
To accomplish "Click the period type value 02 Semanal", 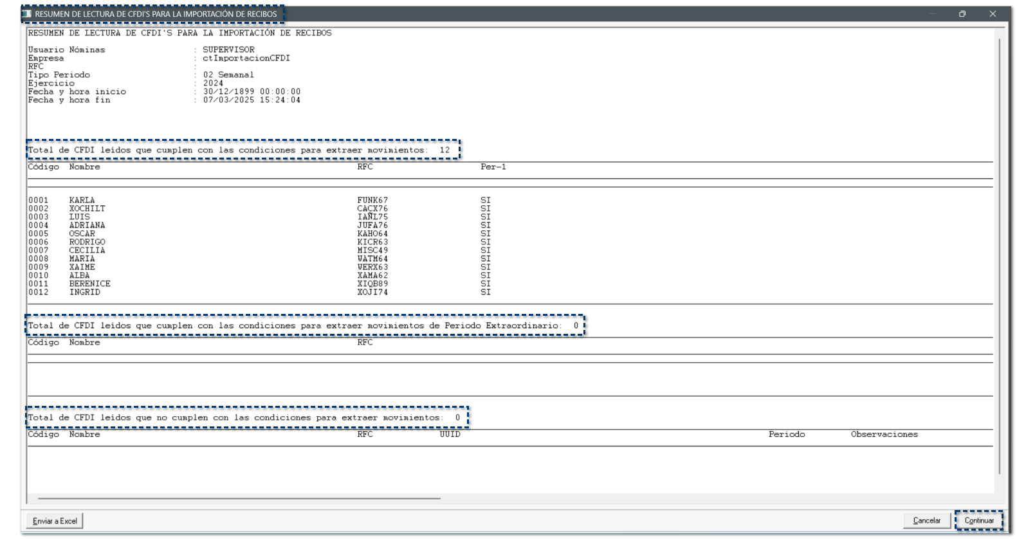I will pos(228,75).
